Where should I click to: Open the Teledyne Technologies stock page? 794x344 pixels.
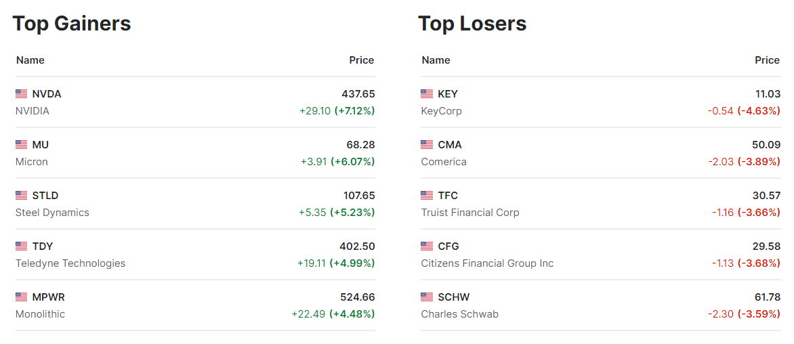pos(70,263)
